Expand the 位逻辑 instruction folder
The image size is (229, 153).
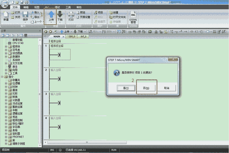[6, 83]
